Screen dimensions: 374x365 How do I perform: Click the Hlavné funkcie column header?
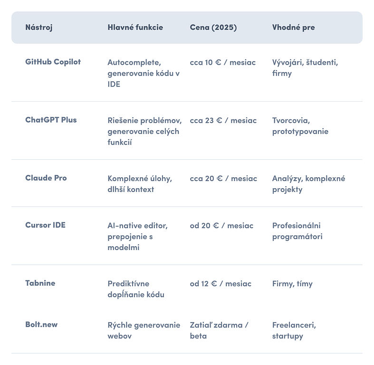click(x=135, y=27)
